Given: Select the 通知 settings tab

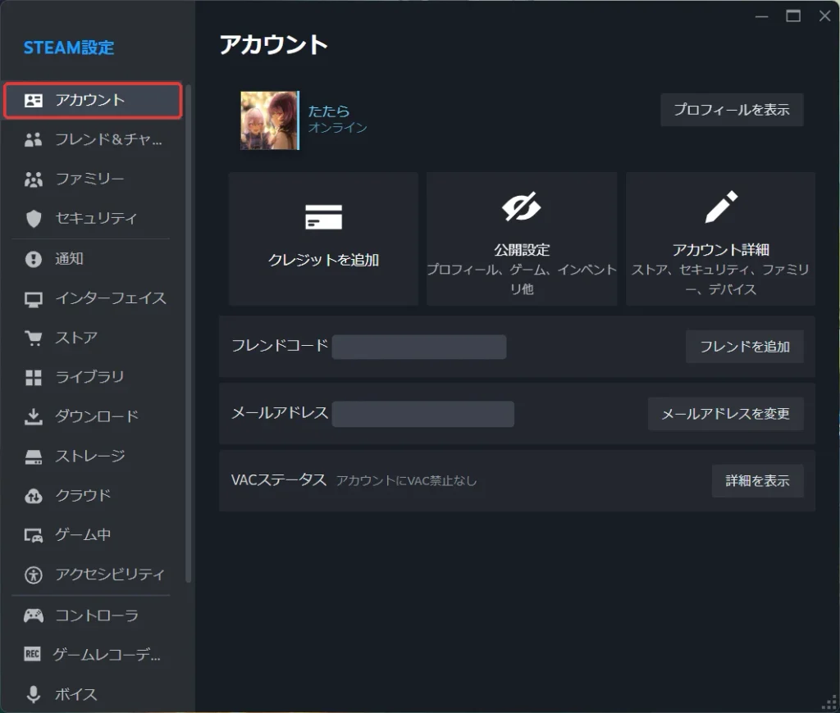Looking at the screenshot, I should pyautogui.click(x=93, y=259).
